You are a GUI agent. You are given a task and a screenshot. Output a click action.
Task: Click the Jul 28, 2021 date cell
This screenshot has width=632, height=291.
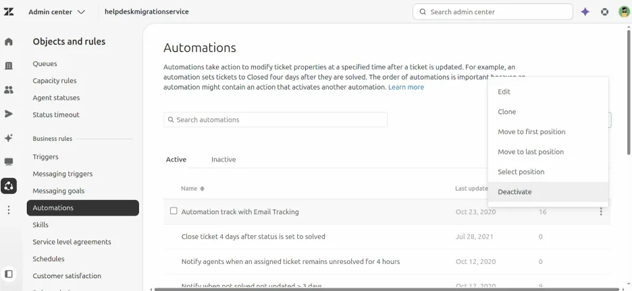[475, 236]
